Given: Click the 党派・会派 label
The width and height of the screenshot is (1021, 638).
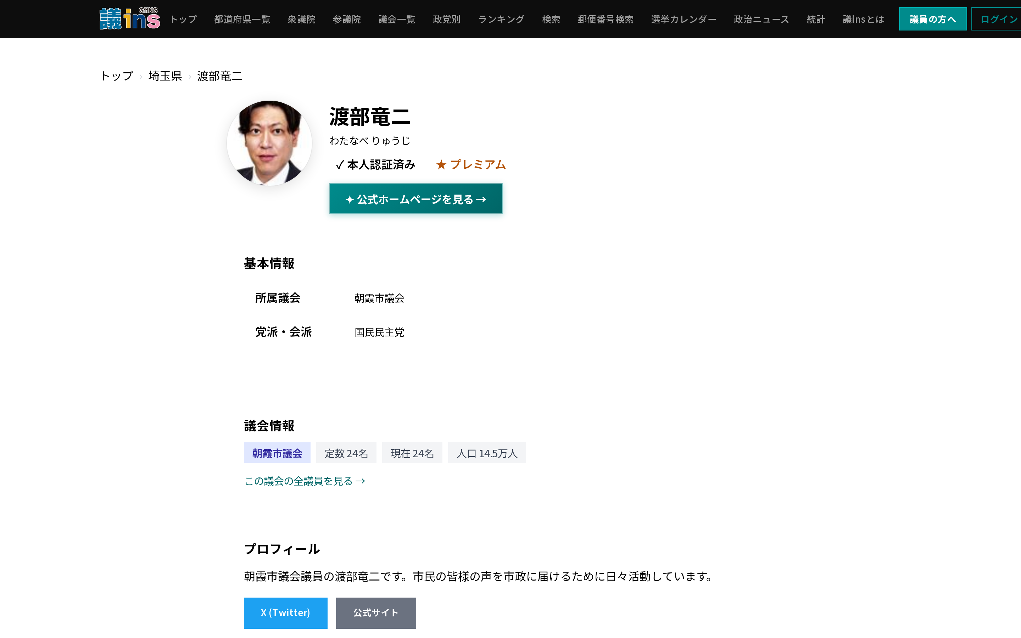Looking at the screenshot, I should coord(283,332).
